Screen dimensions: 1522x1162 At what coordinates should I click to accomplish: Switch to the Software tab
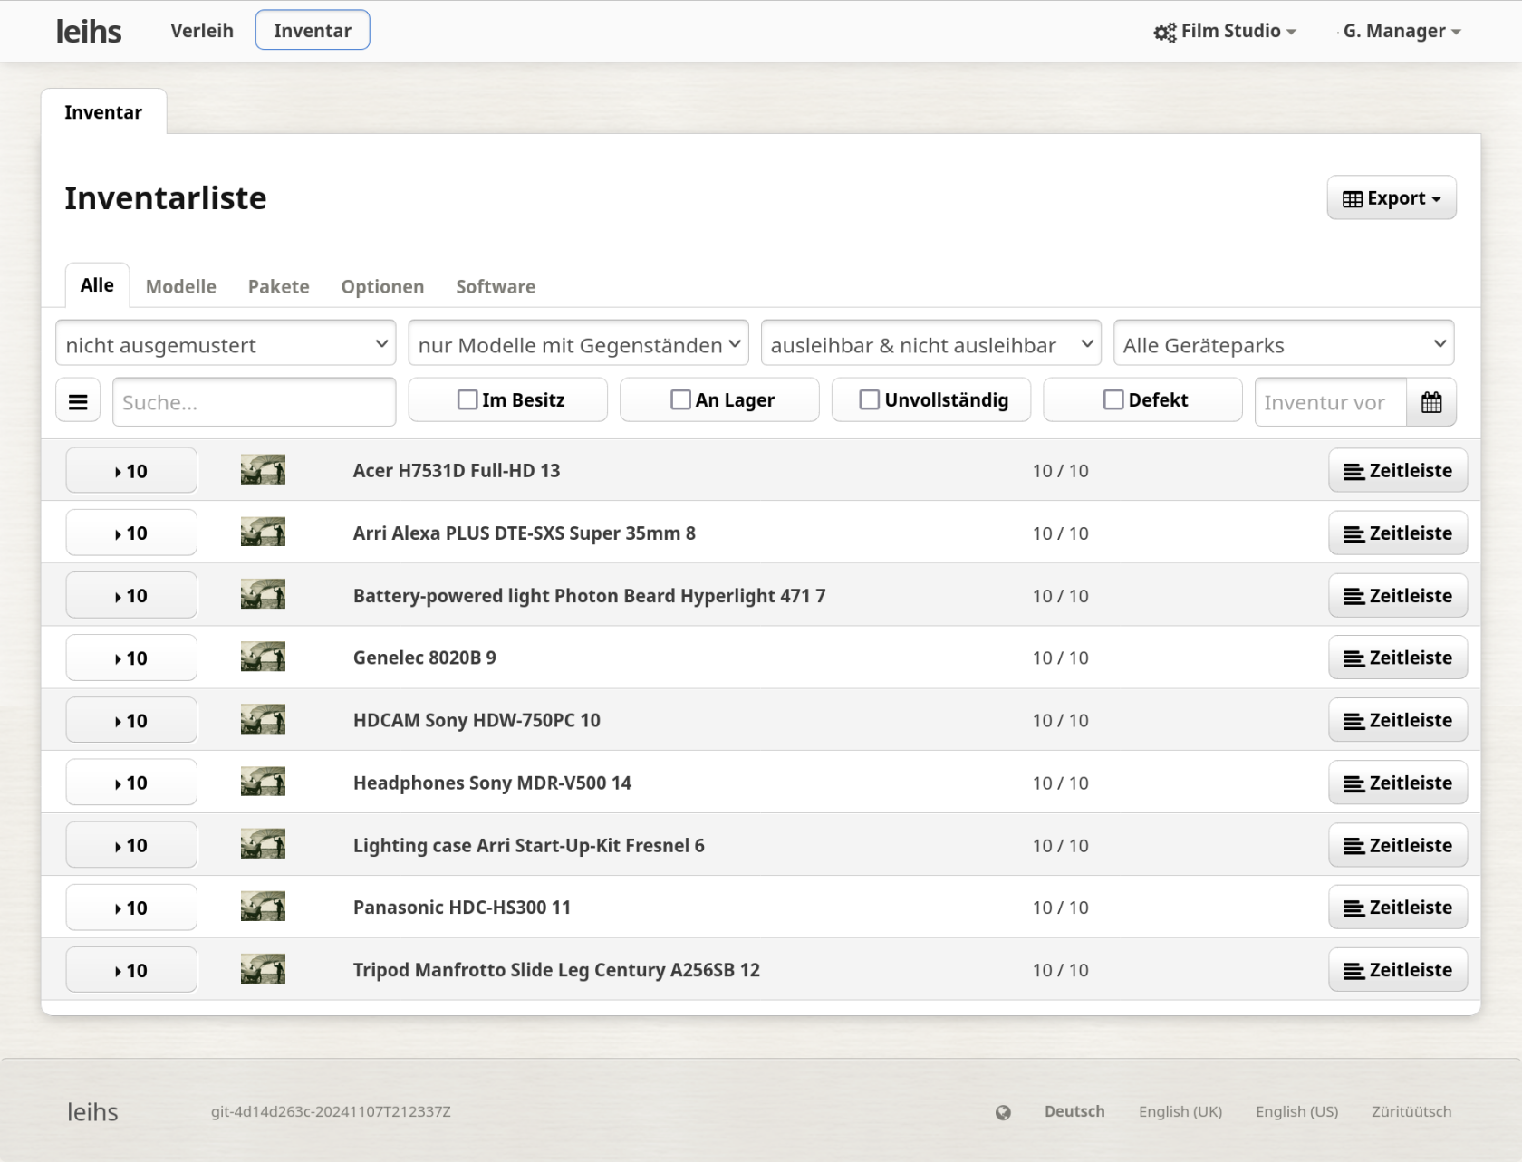496,286
